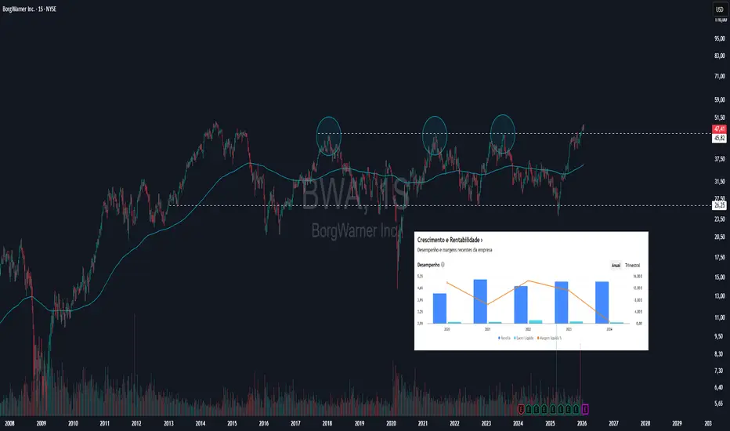Image resolution: width=730 pixels, height=431 pixels.
Task: Click the 71,00 price scale label
Action: [x=719, y=76]
